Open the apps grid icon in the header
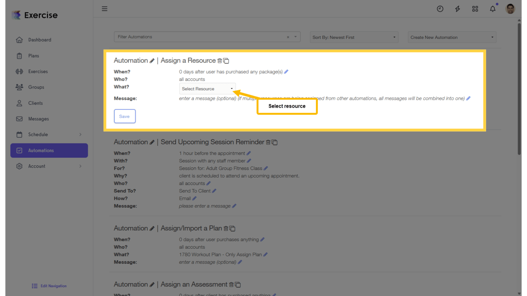527x296 pixels. (x=475, y=8)
